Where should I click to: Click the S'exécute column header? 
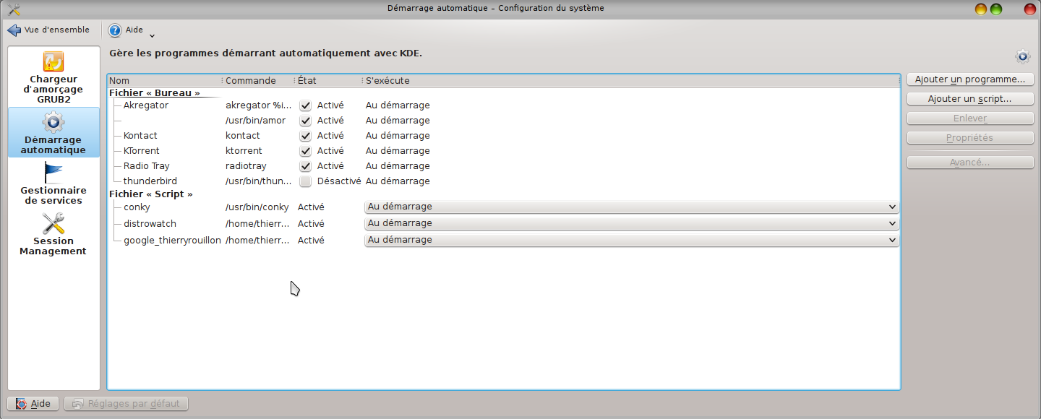pyautogui.click(x=631, y=80)
